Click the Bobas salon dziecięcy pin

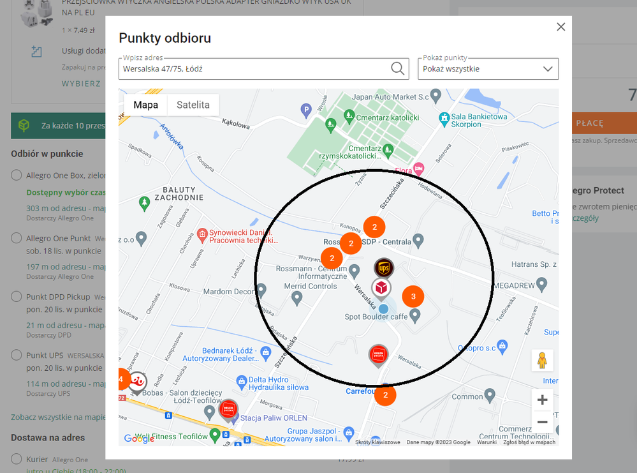(x=209, y=413)
